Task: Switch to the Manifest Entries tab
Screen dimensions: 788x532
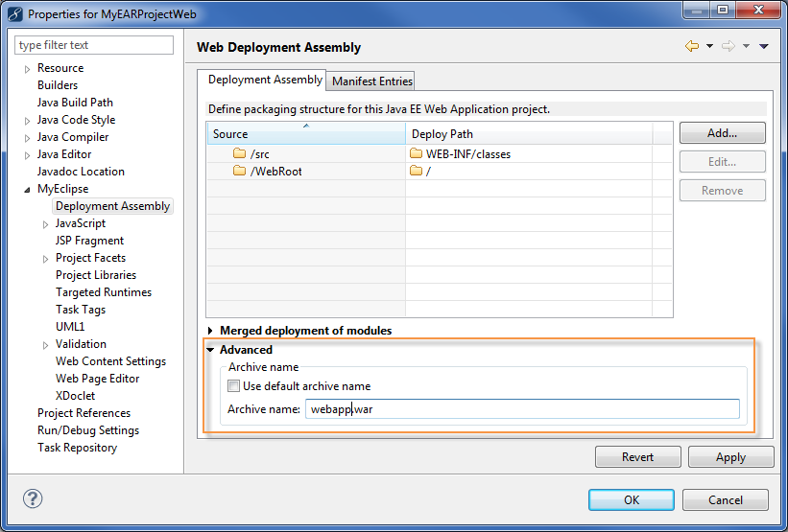Action: pyautogui.click(x=372, y=81)
